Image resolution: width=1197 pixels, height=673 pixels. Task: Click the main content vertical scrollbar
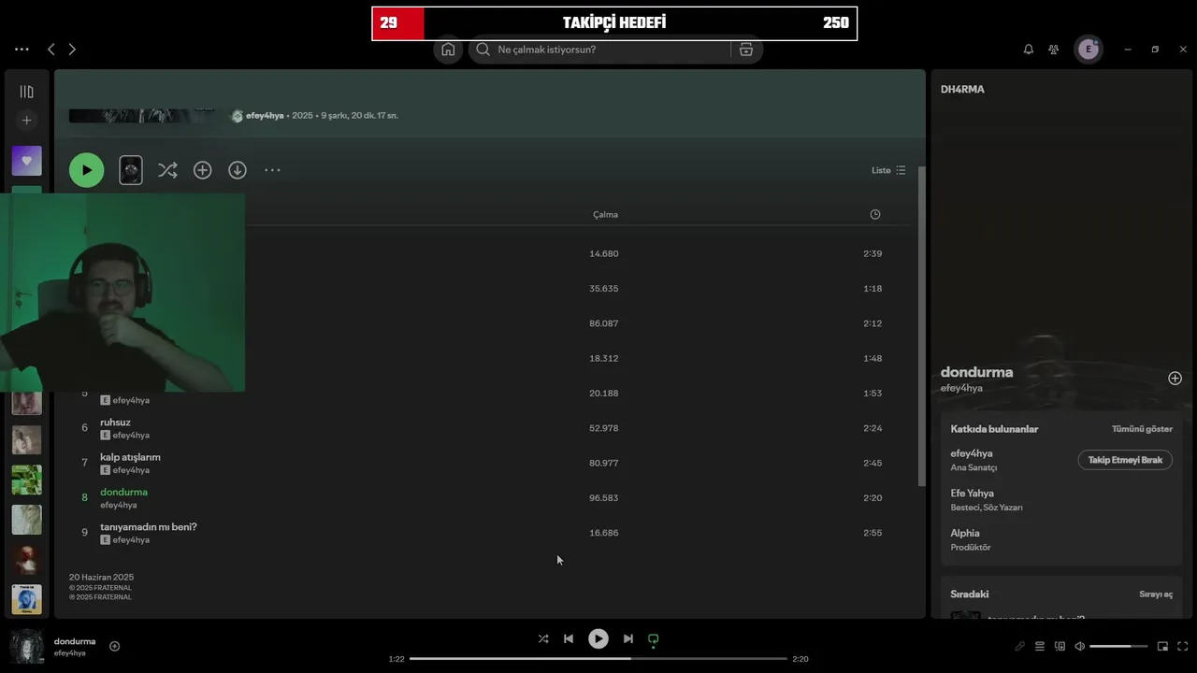click(922, 326)
